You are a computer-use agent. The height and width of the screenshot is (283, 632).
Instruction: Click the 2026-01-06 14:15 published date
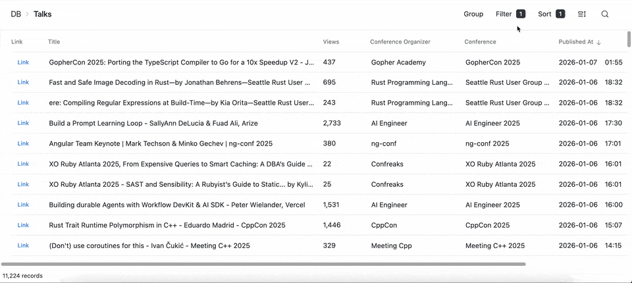(x=590, y=245)
